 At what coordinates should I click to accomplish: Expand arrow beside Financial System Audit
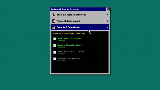click(108, 21)
